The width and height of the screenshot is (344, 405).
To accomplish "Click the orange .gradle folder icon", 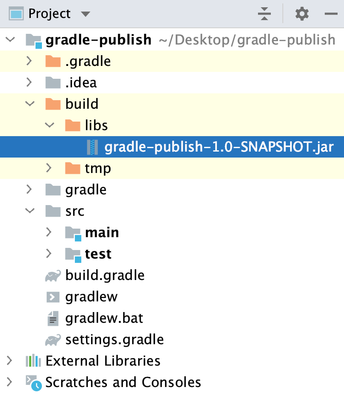I will [53, 61].
